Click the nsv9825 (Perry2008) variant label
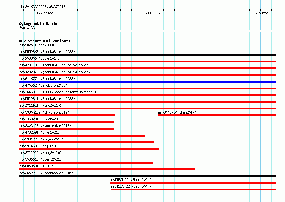 [37, 45]
